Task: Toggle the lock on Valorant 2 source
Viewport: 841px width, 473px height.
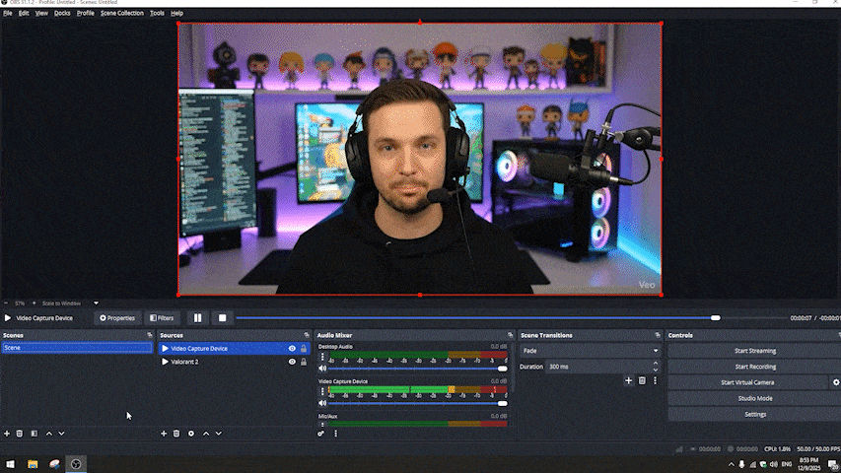Action: 304,362
